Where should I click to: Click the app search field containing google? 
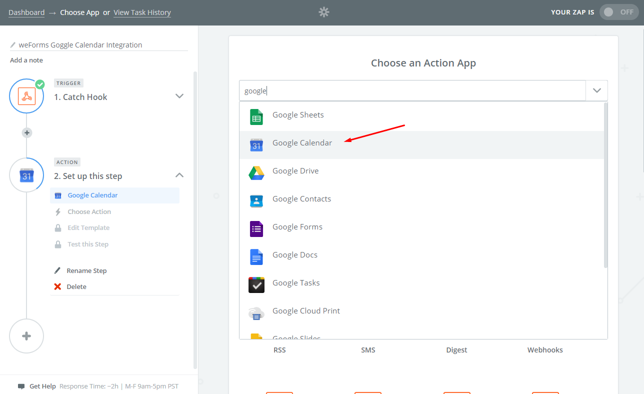[412, 90]
